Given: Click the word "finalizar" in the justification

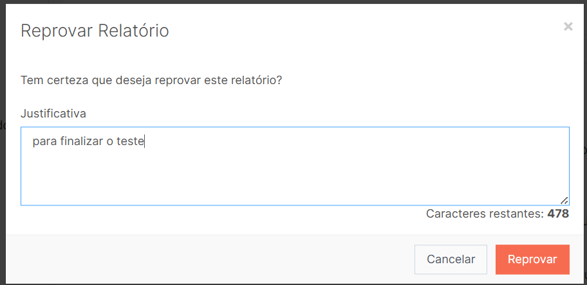Looking at the screenshot, I should (83, 141).
